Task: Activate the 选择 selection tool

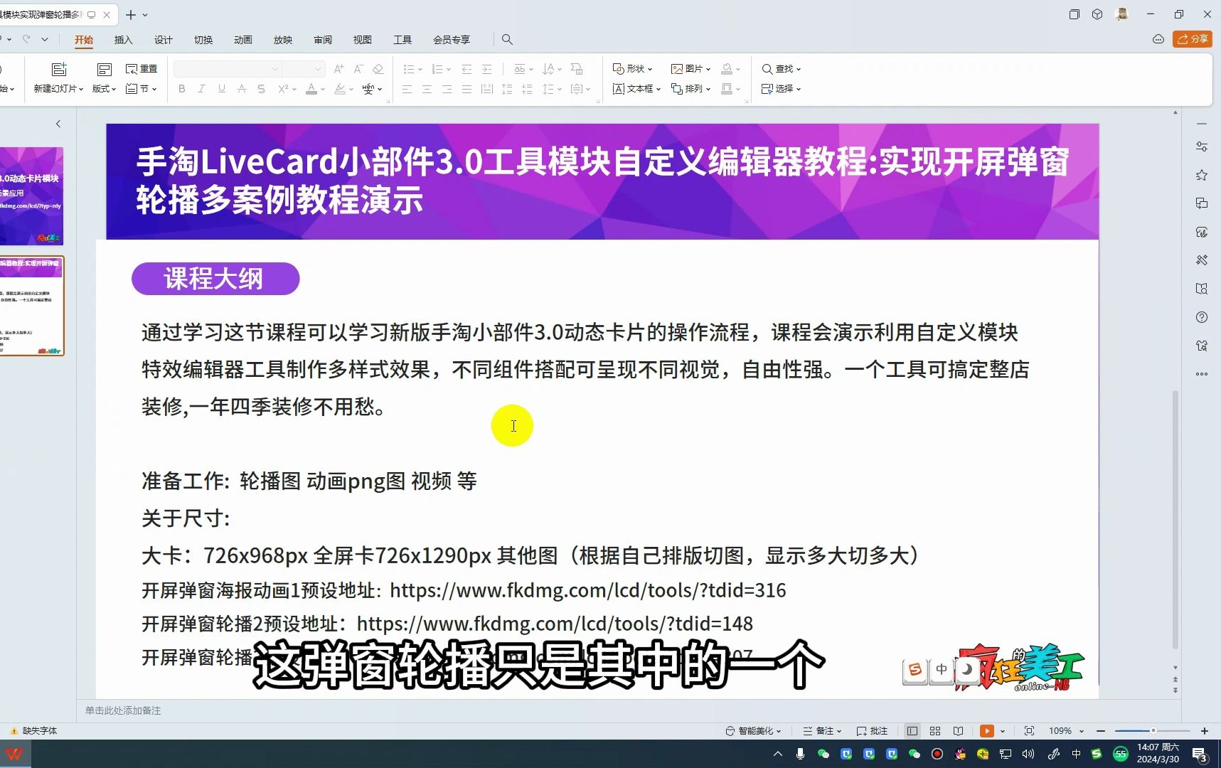Action: (x=780, y=89)
